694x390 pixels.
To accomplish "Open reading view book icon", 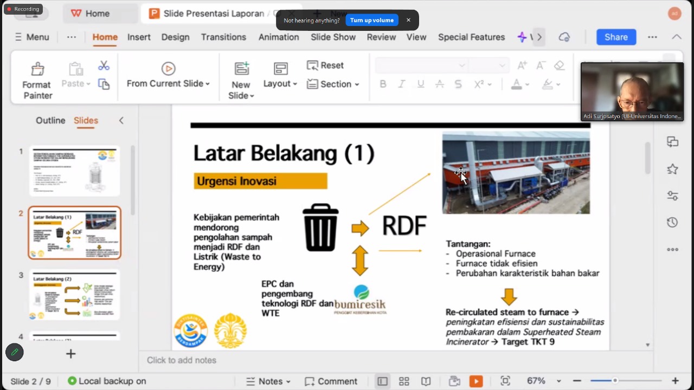I will click(426, 381).
